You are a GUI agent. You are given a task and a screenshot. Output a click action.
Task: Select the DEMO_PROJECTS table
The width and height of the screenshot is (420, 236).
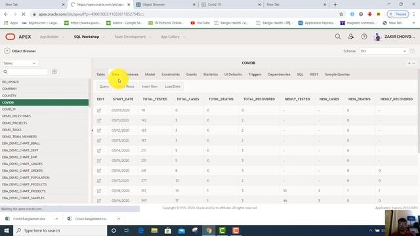44,123
